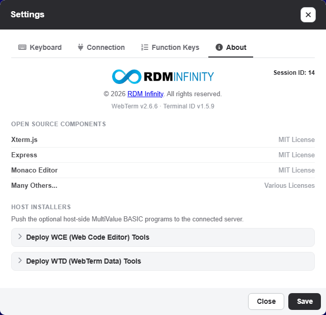Switch to the Keyboard tab
This screenshot has width=326, height=315.
coord(40,47)
